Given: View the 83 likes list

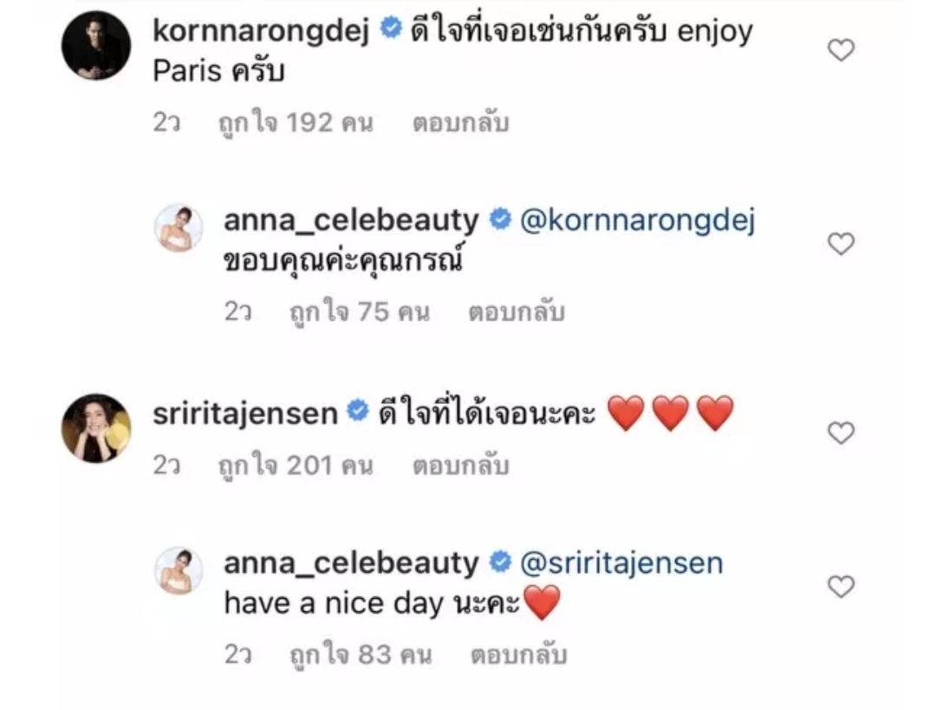Looking at the screenshot, I should pyautogui.click(x=361, y=655).
